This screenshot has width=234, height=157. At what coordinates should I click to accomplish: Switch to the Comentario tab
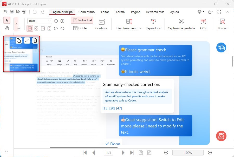pos(87,12)
